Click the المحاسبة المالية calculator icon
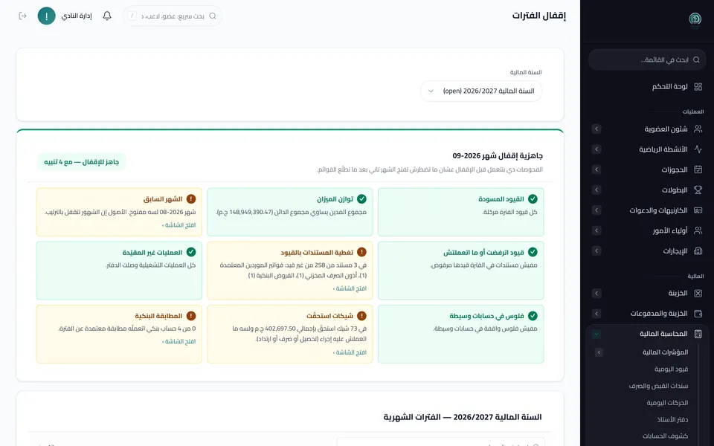Image resolution: width=714 pixels, height=446 pixels. [x=698, y=334]
